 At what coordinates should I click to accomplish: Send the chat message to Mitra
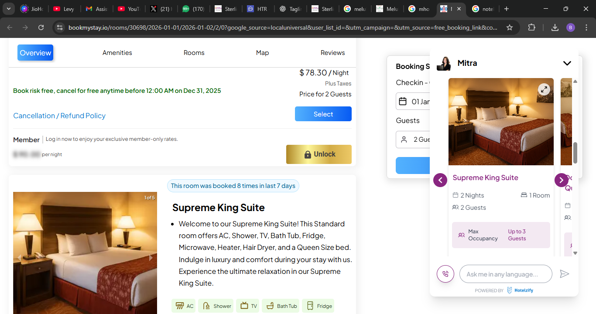(x=565, y=274)
